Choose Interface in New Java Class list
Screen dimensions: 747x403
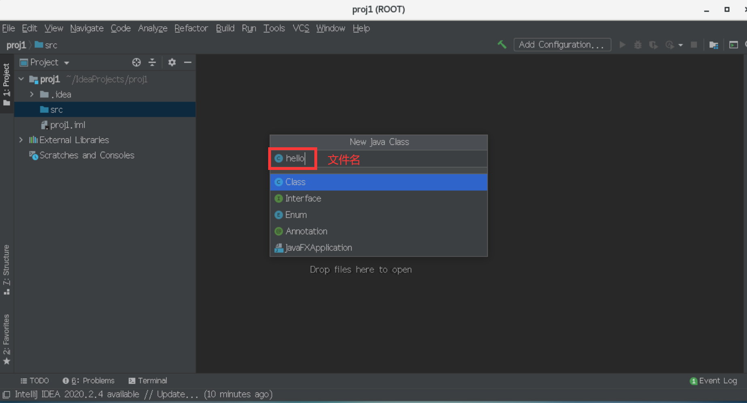[x=379, y=198]
